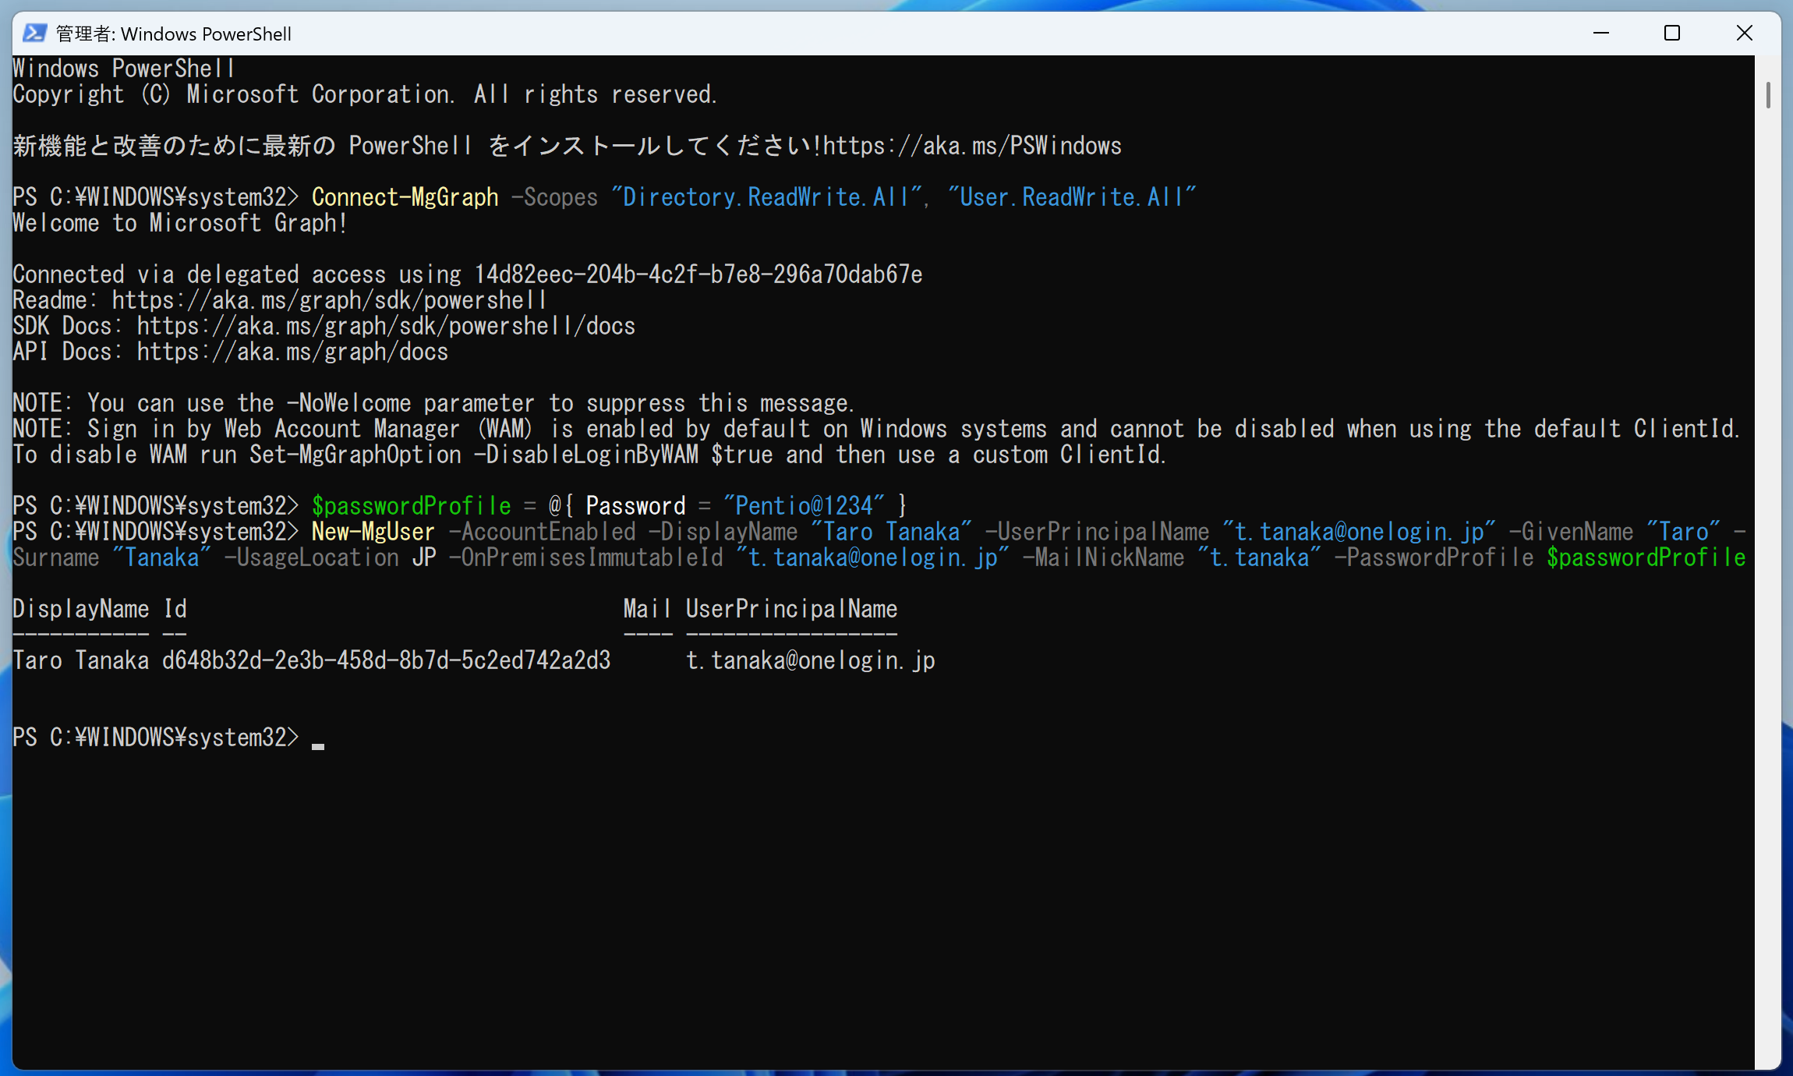1793x1076 pixels.
Task: Click the -UserPrincipalName parameter in the command
Action: pos(1097,532)
